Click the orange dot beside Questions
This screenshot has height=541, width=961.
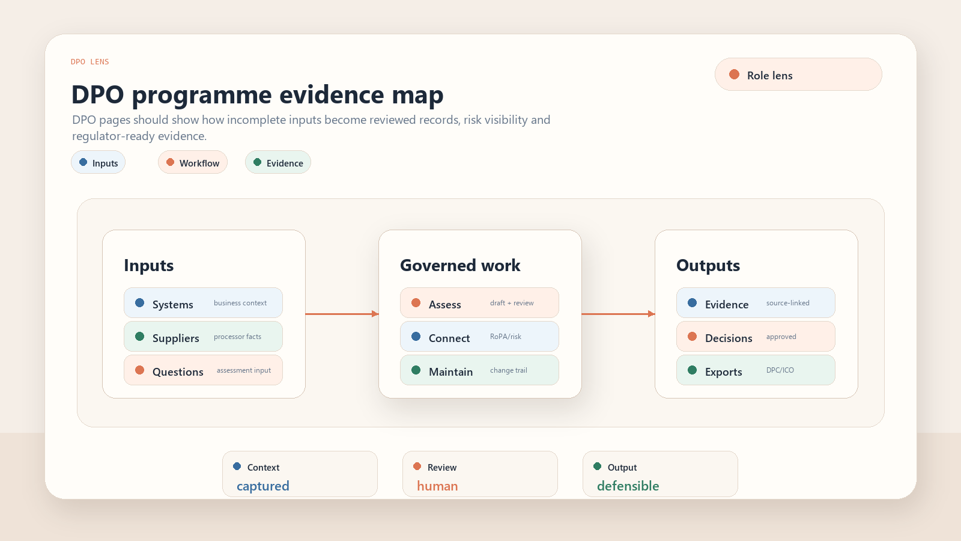[139, 370]
